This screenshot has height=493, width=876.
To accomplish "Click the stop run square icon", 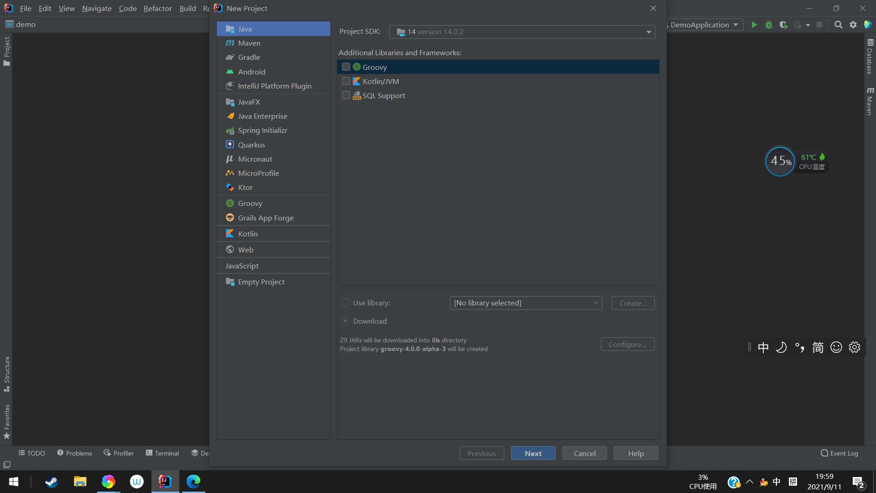I will click(x=819, y=25).
